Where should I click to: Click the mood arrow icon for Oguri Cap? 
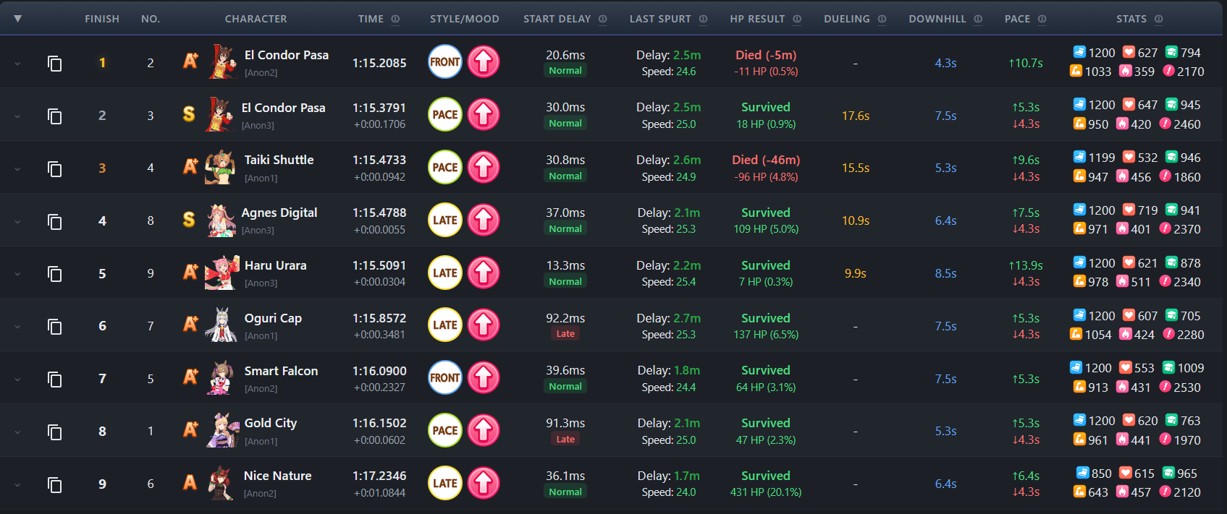[484, 325]
